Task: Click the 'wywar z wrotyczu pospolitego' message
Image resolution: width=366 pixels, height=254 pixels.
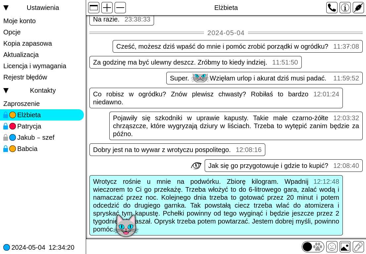Action: [x=178, y=150]
